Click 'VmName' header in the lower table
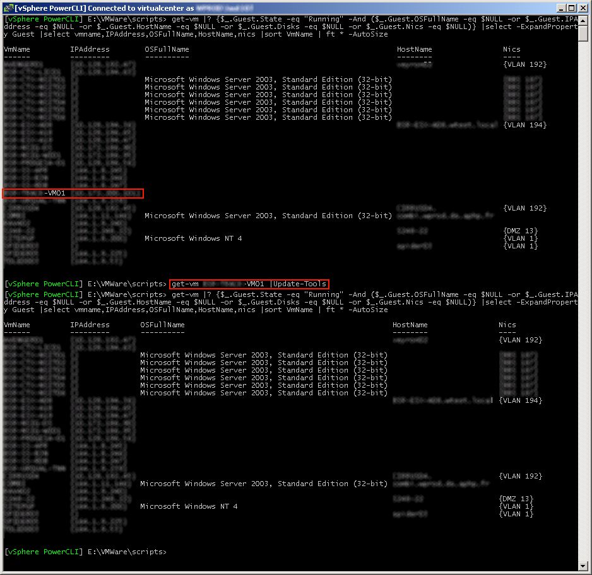The image size is (592, 575). click(16, 325)
